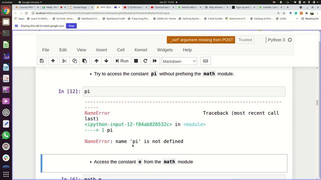Open the cell type Markdown dropdown

point(179,61)
